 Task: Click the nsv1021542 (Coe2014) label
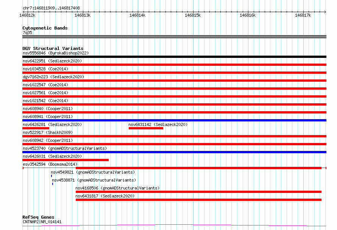pos(45,101)
